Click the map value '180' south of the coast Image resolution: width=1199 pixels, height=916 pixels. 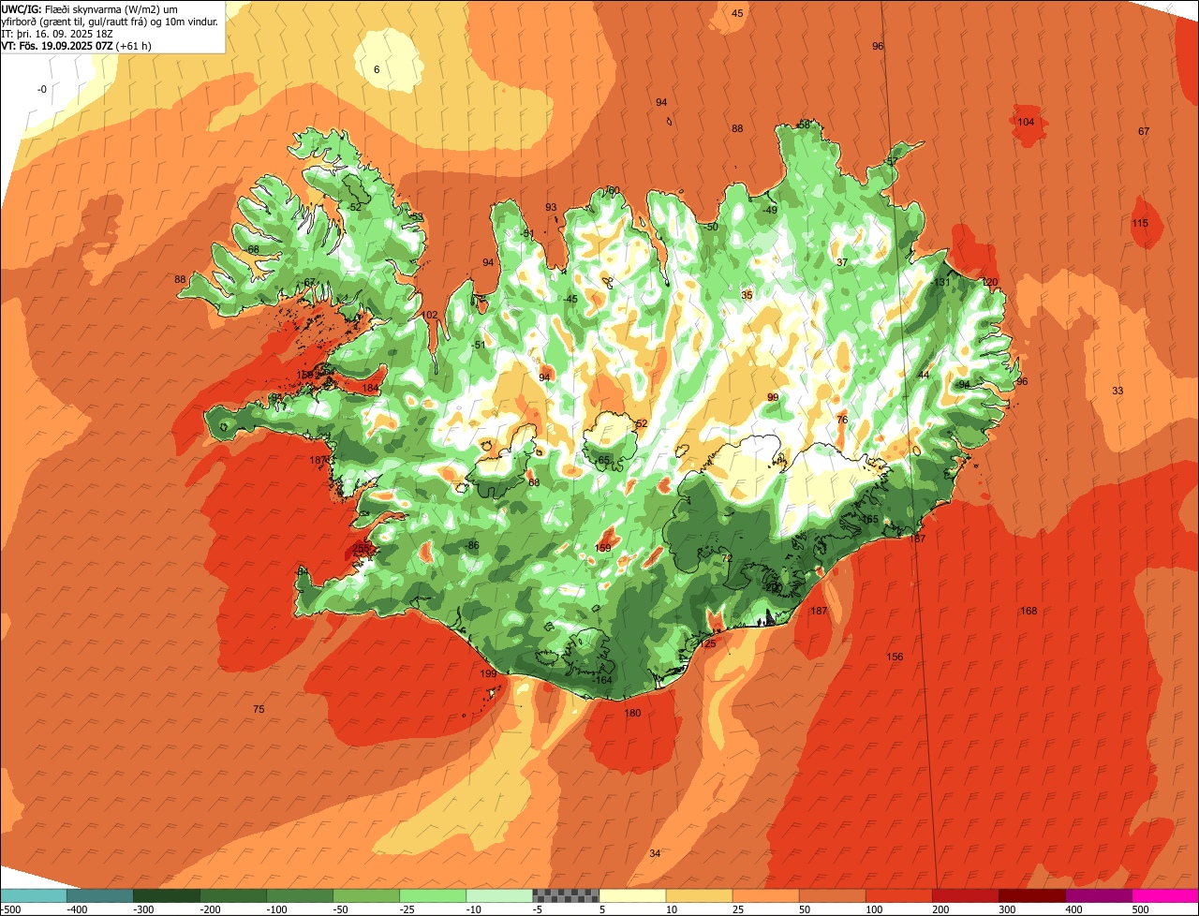coord(632,713)
